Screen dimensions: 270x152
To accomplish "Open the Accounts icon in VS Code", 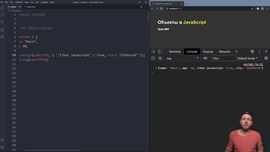I will [2, 140].
